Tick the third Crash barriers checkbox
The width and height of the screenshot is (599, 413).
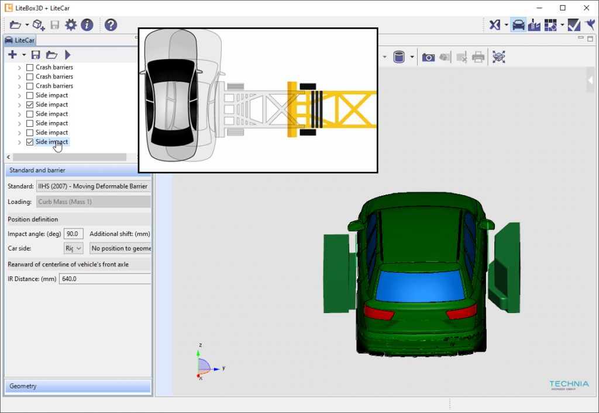click(x=30, y=86)
